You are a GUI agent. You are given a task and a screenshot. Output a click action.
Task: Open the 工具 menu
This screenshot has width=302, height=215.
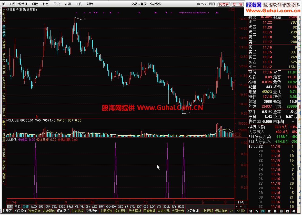pos(79,4)
